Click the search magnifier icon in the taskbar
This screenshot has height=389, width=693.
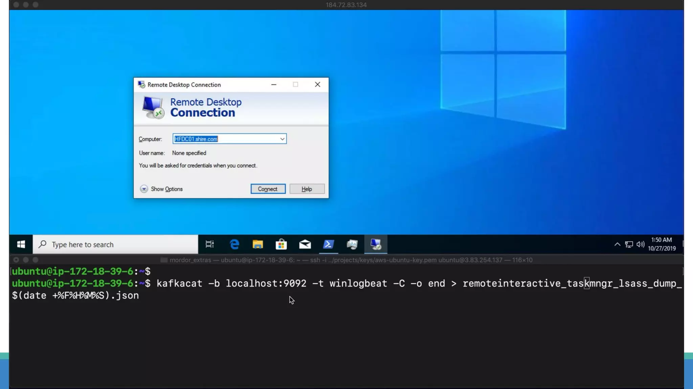(x=43, y=244)
